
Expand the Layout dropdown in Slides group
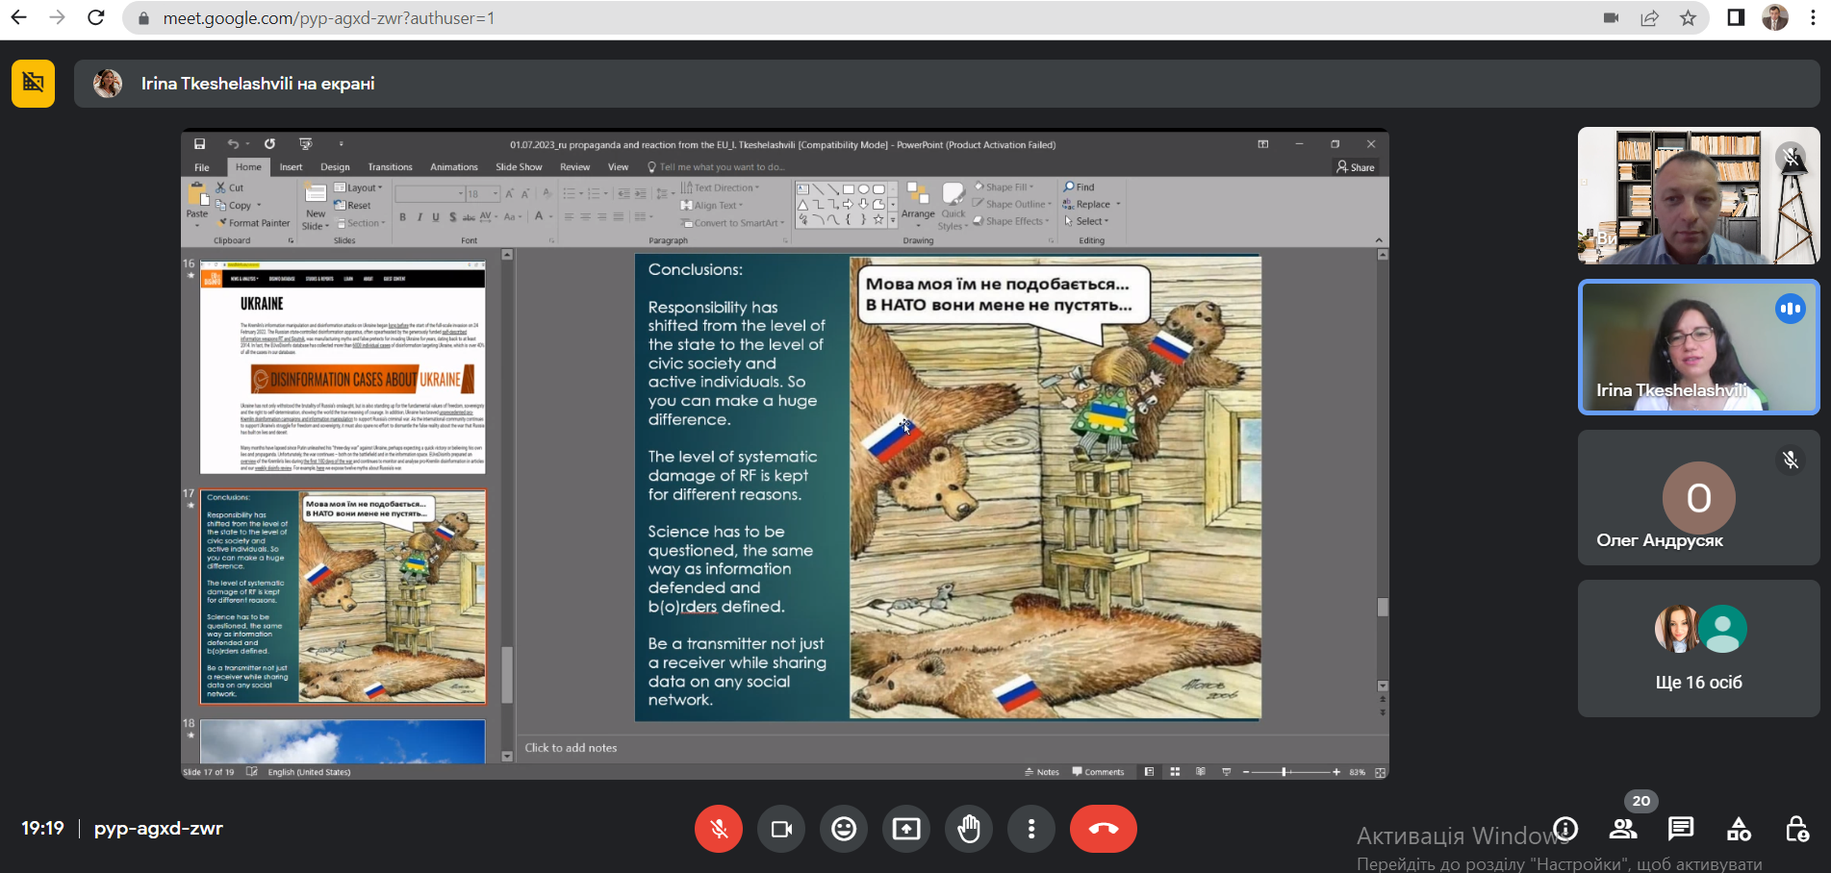point(364,187)
